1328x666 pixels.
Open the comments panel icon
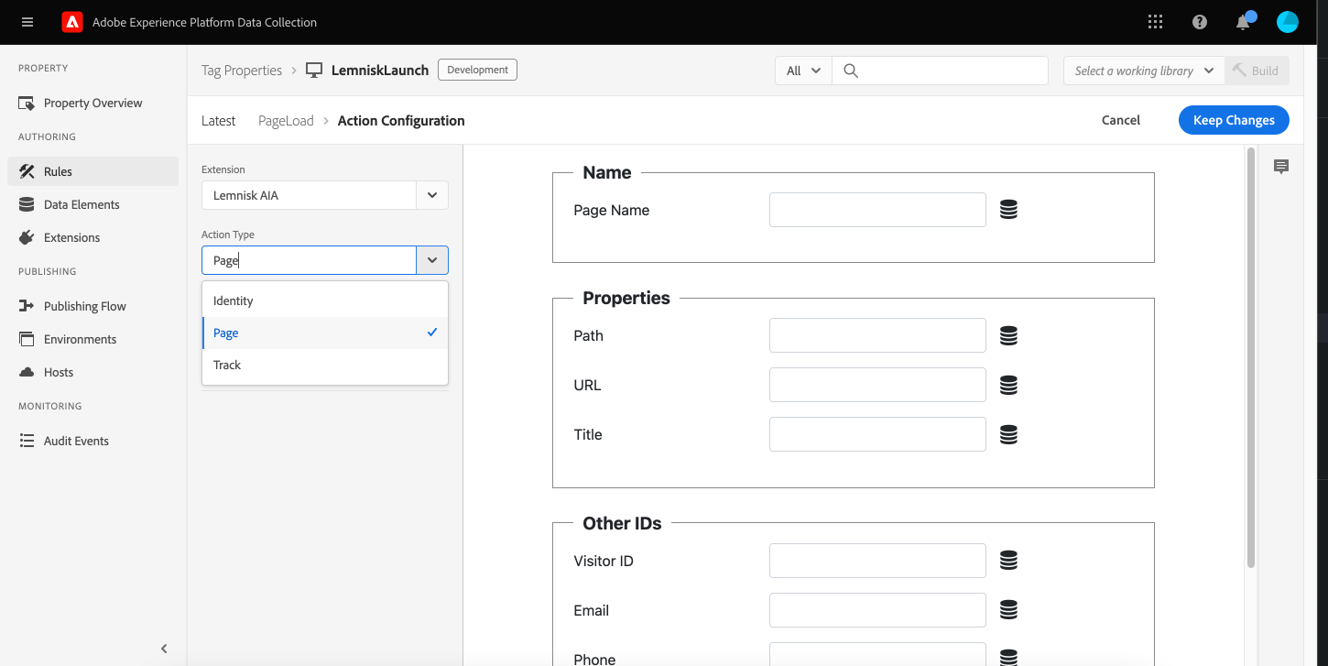[1281, 166]
